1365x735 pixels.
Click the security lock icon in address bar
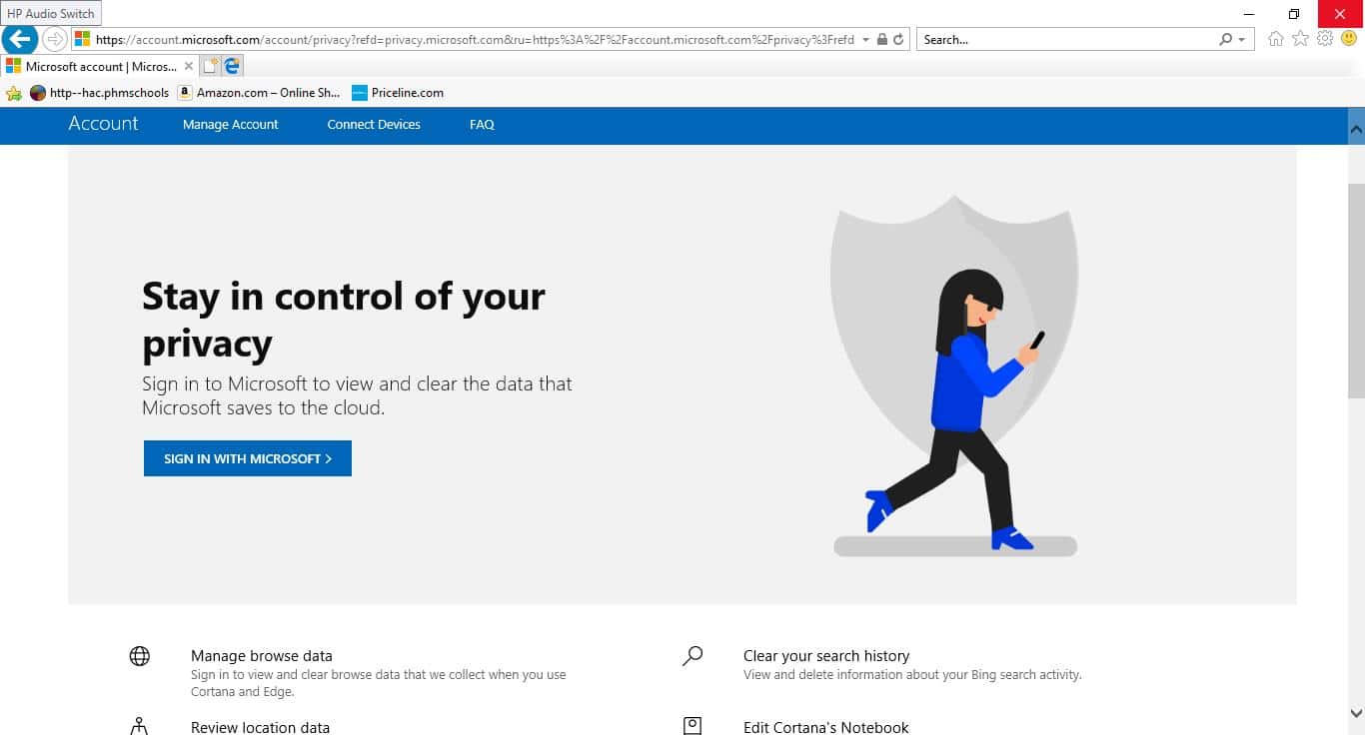[881, 40]
